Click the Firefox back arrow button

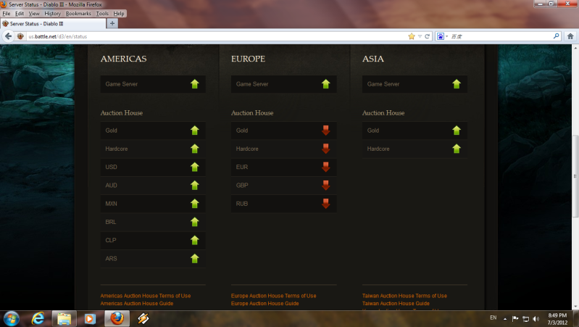tap(9, 36)
